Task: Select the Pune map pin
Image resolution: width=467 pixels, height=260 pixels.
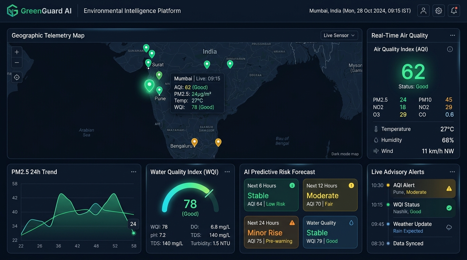Action: click(x=159, y=90)
